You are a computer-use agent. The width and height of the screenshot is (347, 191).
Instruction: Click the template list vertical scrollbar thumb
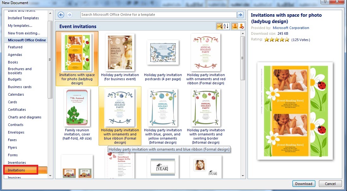[242, 58]
